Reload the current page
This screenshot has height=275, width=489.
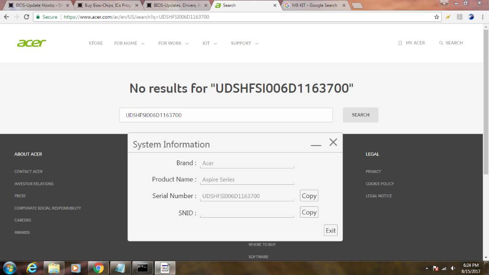pos(27,17)
